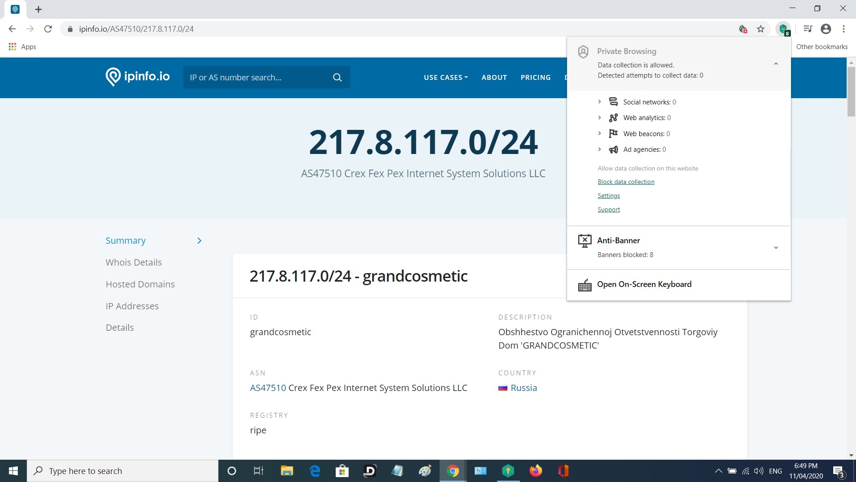856x482 pixels.
Task: Click the AS47510 ASN link
Action: tap(268, 388)
